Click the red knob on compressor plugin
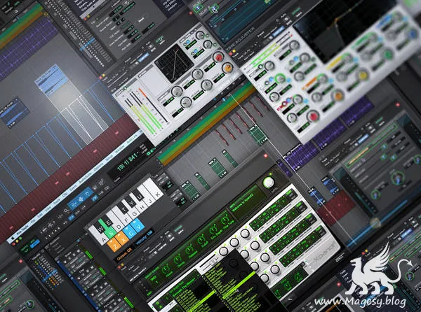The image size is (421, 312). tap(219, 57)
